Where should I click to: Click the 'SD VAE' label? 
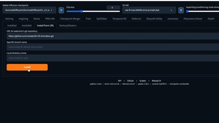tap(126, 5)
